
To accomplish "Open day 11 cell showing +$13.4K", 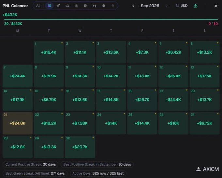I will tap(142, 76).
